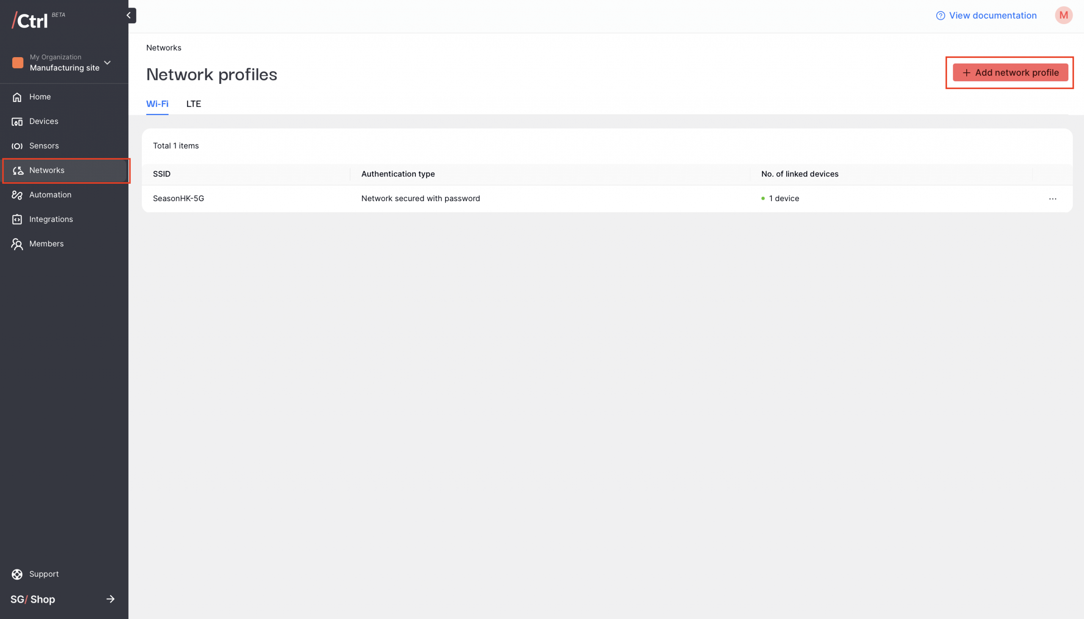The image size is (1084, 619).
Task: Switch to the LTE tab
Action: click(x=194, y=104)
